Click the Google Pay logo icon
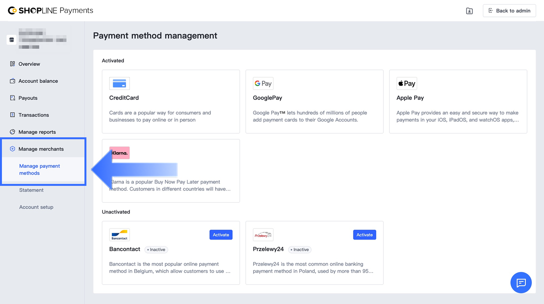544x304 pixels. 263,84
